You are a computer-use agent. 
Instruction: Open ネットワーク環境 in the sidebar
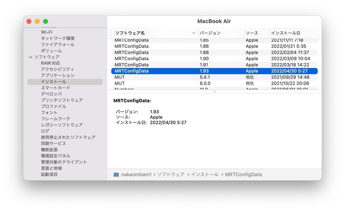tap(58, 38)
